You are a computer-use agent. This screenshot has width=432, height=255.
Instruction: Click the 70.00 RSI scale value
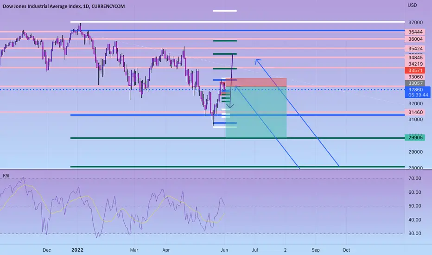415,178
